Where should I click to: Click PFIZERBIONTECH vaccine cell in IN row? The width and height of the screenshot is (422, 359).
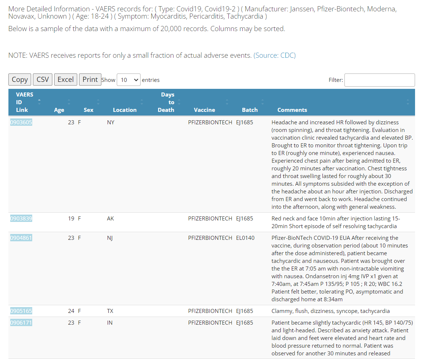[210, 323]
